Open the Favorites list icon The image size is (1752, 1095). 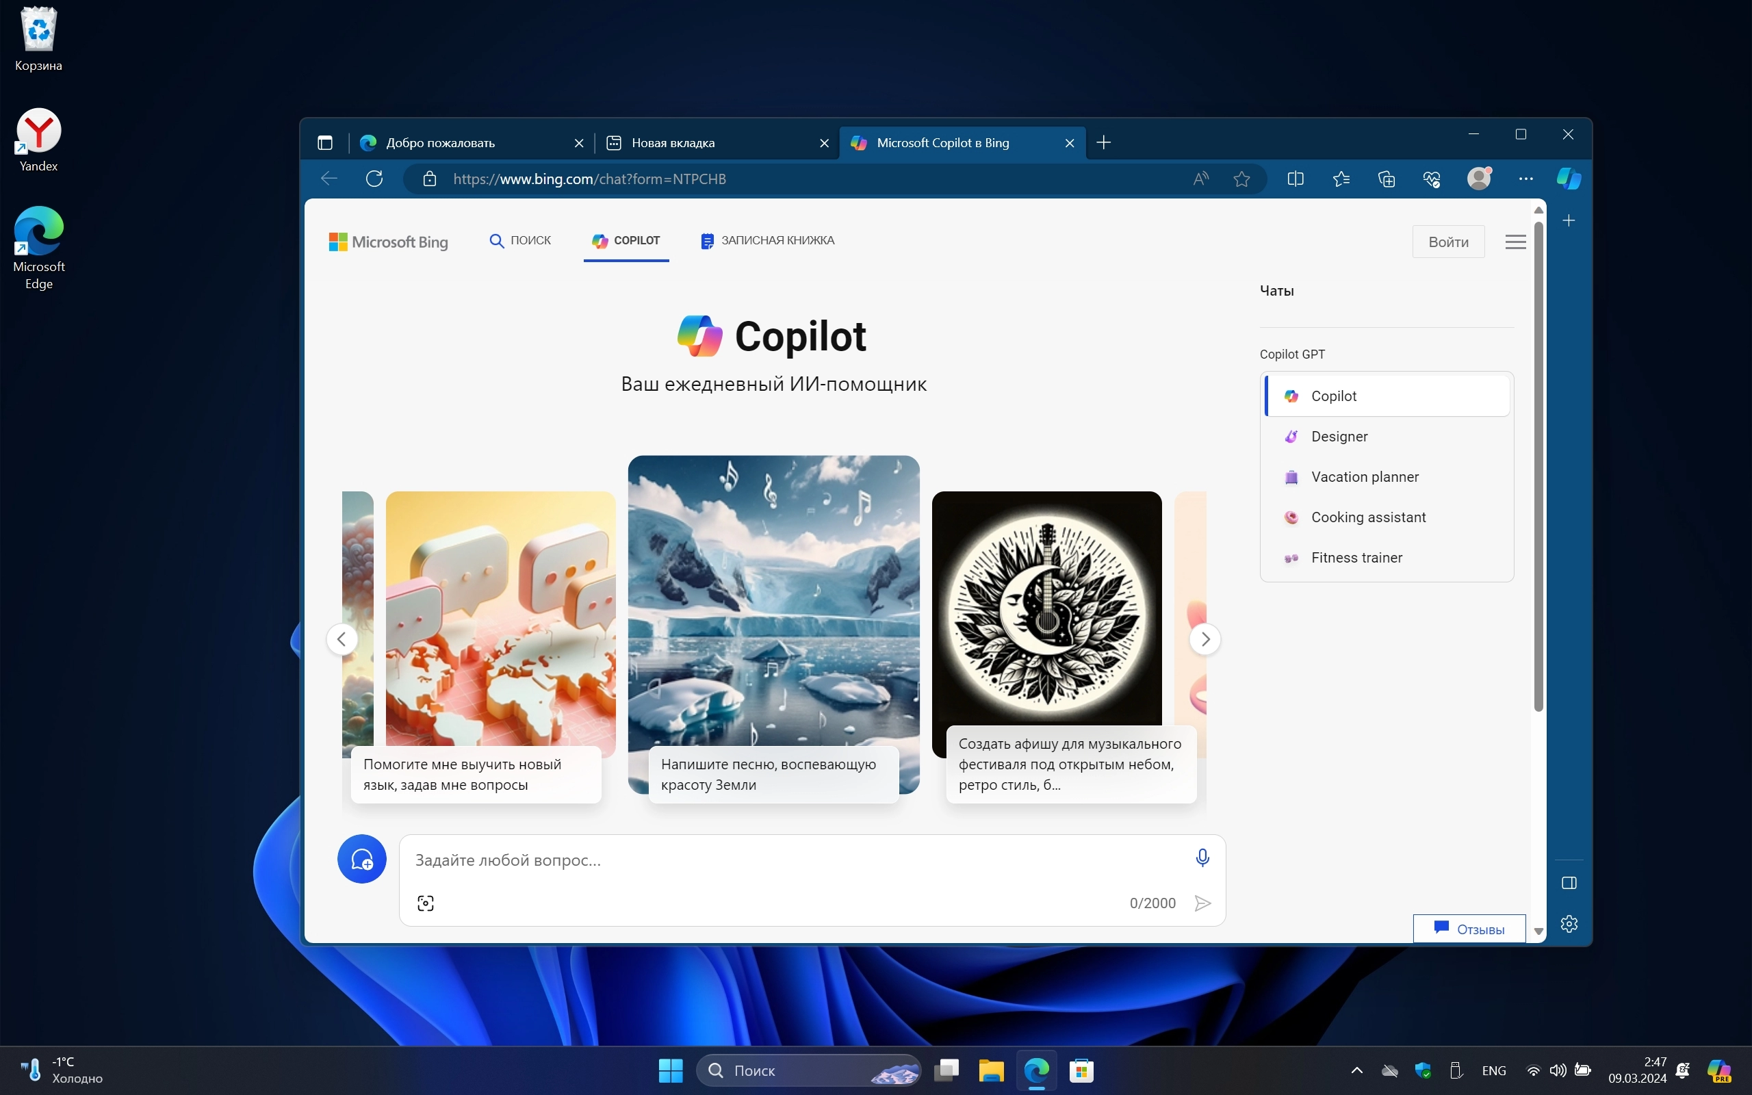pyautogui.click(x=1341, y=178)
